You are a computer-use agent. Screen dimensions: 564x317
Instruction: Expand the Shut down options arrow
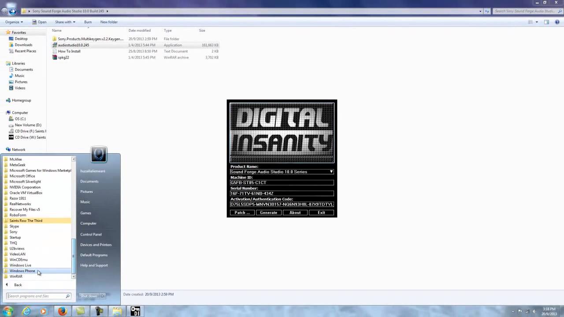(x=103, y=296)
